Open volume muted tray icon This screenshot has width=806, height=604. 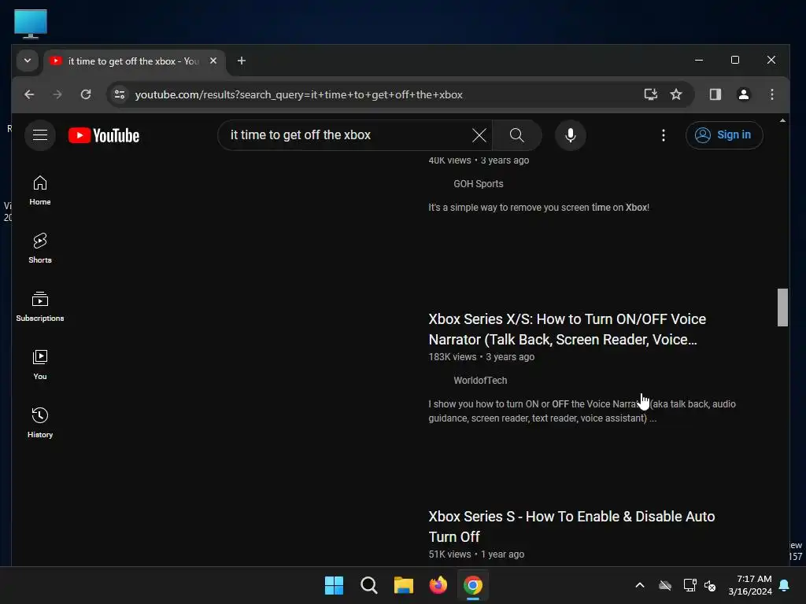point(711,585)
